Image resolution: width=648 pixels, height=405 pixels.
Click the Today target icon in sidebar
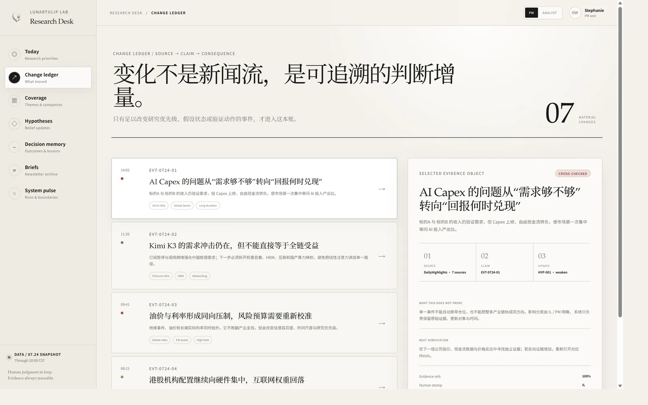point(14,54)
